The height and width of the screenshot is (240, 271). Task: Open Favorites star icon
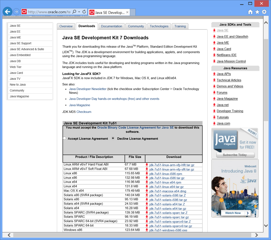(x=257, y=12)
